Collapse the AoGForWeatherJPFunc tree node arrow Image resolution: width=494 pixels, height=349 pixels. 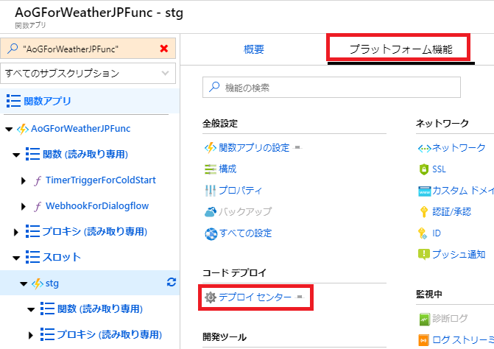click(9, 129)
